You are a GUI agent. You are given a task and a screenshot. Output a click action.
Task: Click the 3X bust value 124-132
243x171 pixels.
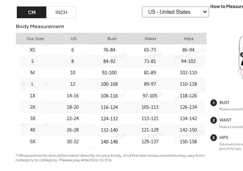pyautogui.click(x=109, y=119)
